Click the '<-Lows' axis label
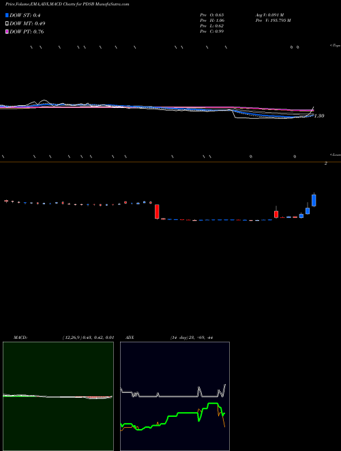The width and height of the screenshot is (341, 451). point(336,154)
